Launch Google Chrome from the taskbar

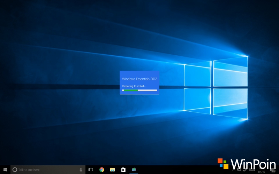pyautogui.click(x=102, y=170)
